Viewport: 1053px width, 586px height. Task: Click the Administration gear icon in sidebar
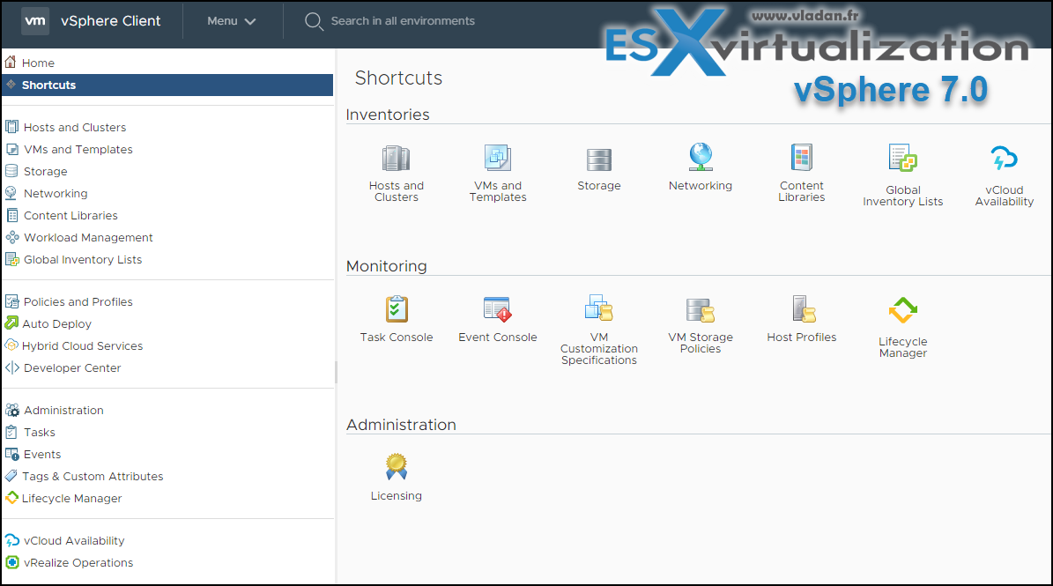click(x=12, y=410)
